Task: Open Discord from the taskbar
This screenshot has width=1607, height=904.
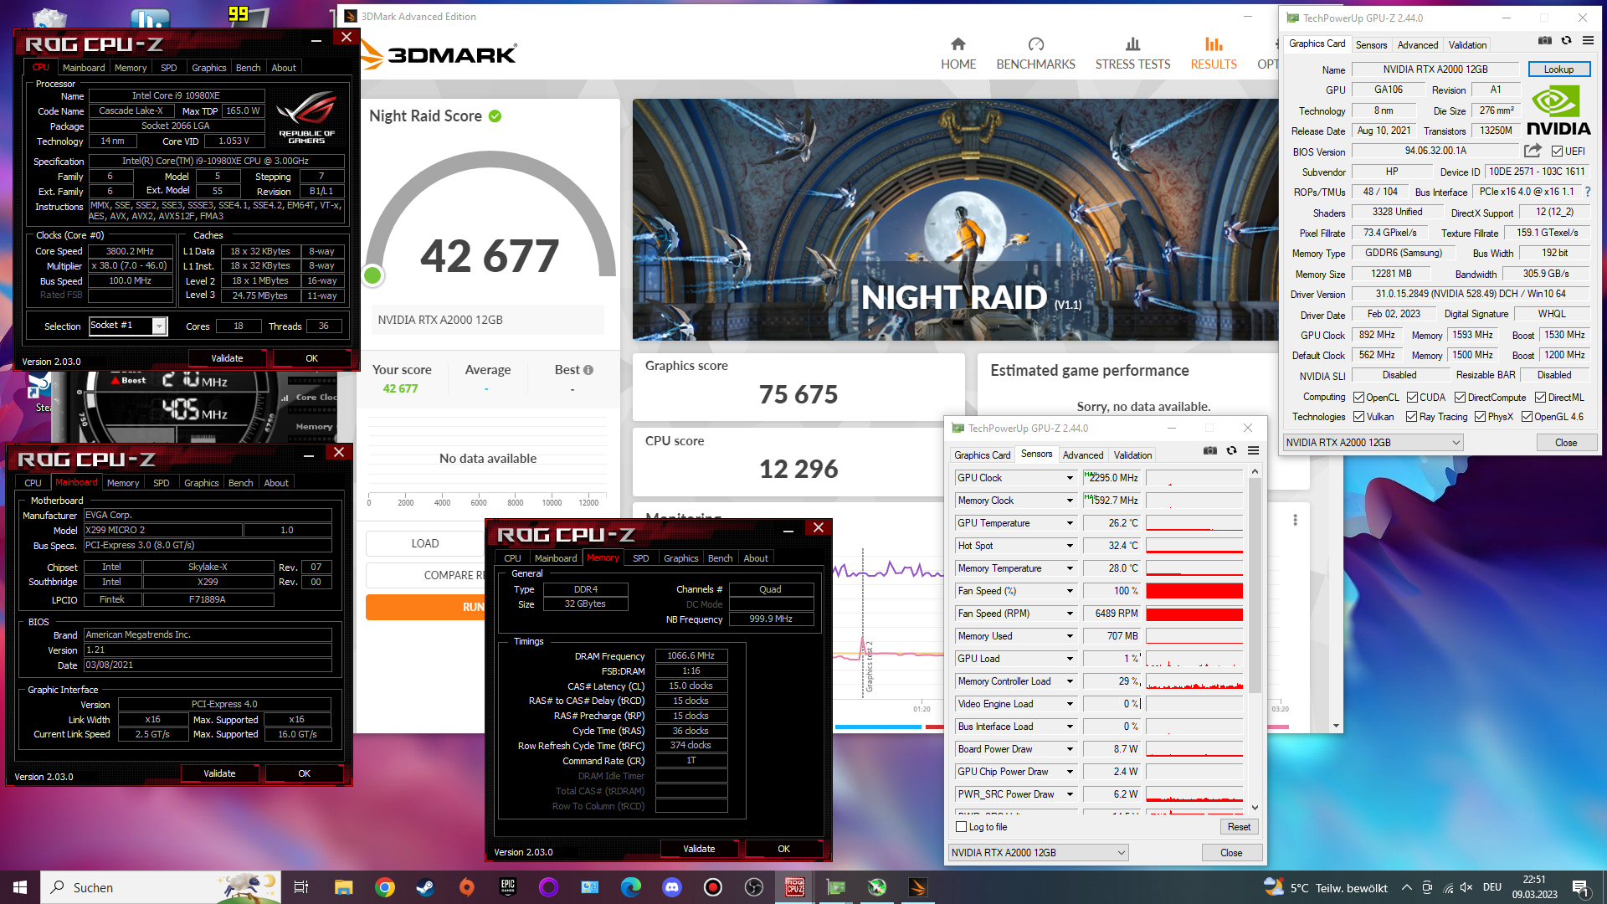Action: pos(672,887)
